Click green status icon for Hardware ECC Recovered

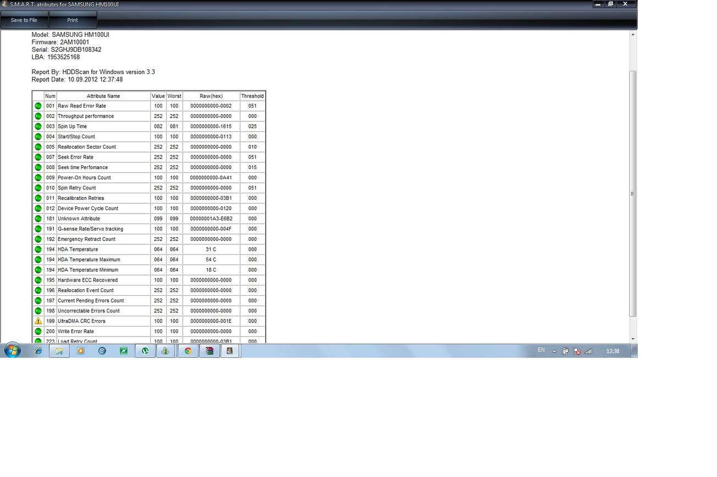point(38,280)
